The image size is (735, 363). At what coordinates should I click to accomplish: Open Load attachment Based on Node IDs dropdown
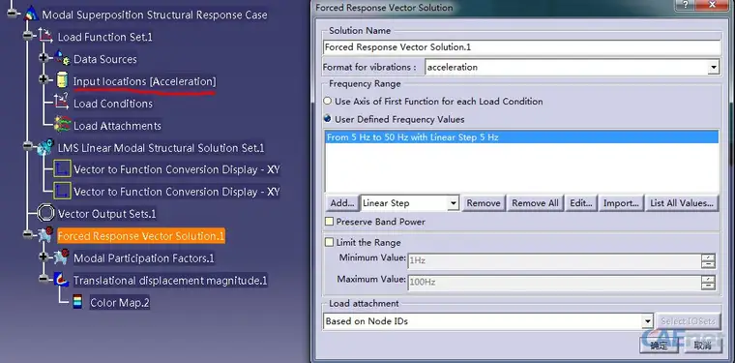pos(647,321)
